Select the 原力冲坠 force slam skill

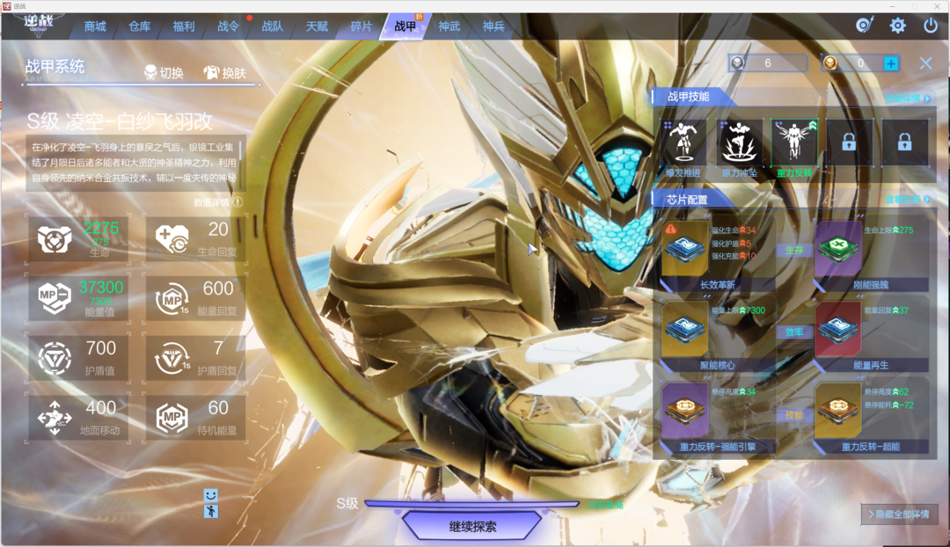(x=739, y=143)
